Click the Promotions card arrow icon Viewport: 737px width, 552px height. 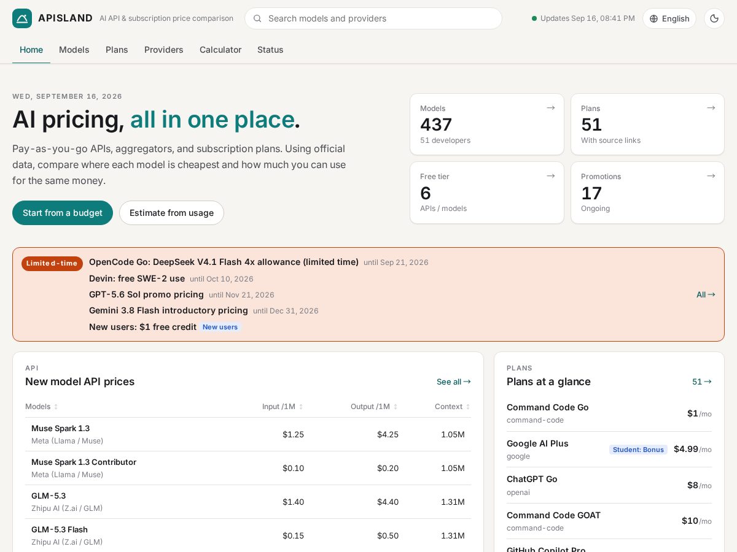711,176
